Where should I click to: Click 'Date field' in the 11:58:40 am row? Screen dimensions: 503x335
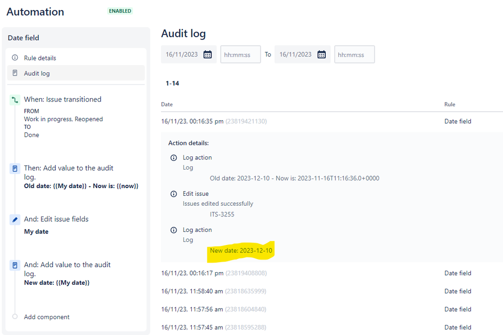click(458, 291)
